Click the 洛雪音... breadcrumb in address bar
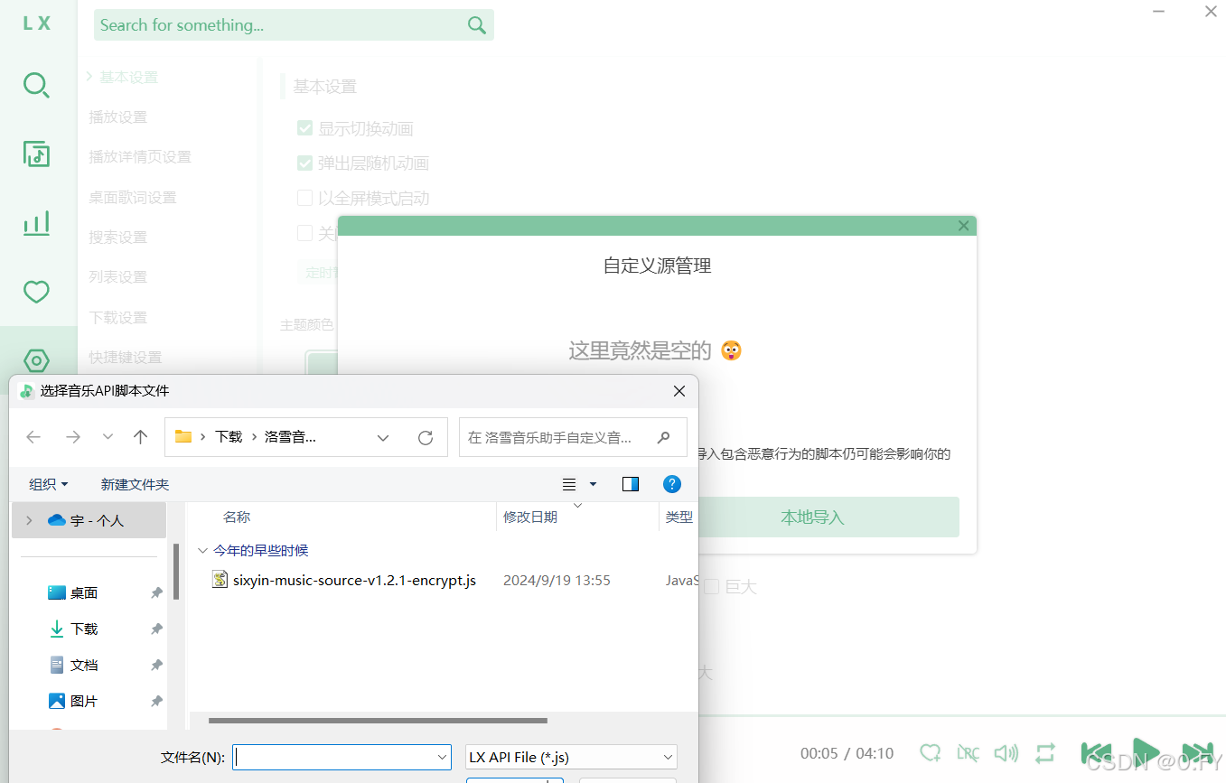The width and height of the screenshot is (1226, 783). (290, 437)
